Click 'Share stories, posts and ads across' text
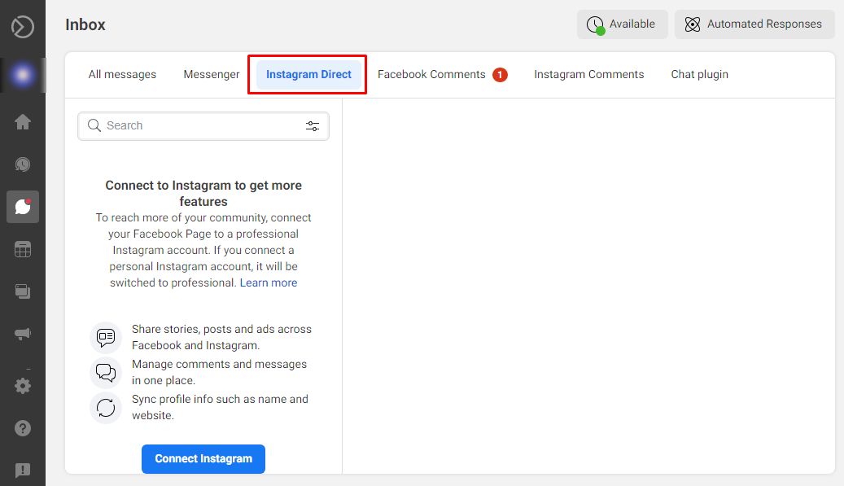 click(221, 329)
